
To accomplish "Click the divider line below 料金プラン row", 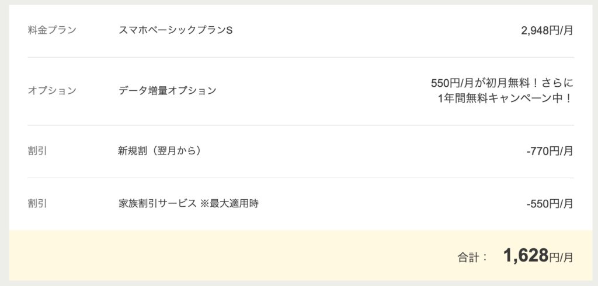I will 301,58.
